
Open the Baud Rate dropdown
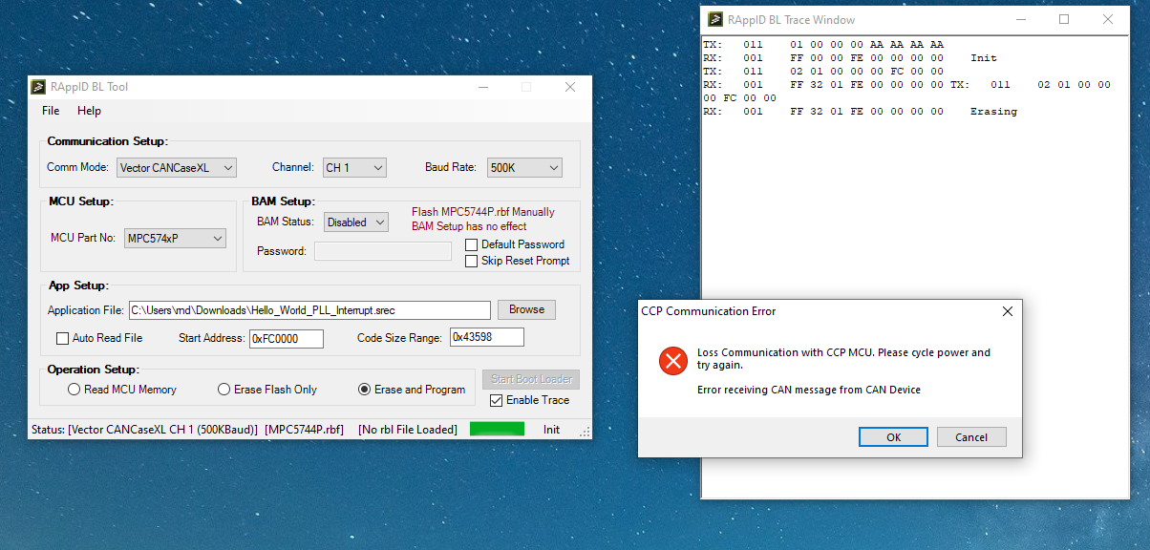tap(554, 167)
